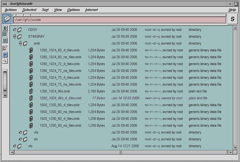Screen dimensions: 240x162
Task: Open the Selected menu
Action: point(29,10)
